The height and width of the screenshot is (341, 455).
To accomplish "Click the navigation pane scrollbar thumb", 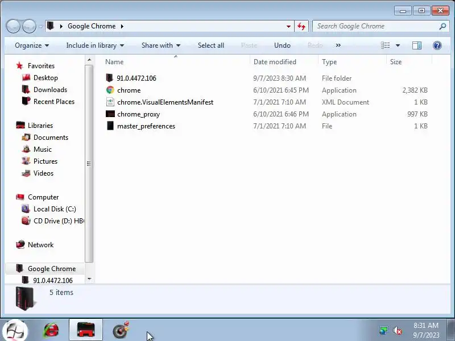I will coord(89,164).
